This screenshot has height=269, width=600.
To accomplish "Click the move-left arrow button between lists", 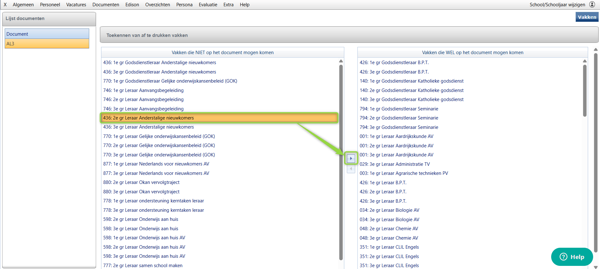I will 351,169.
